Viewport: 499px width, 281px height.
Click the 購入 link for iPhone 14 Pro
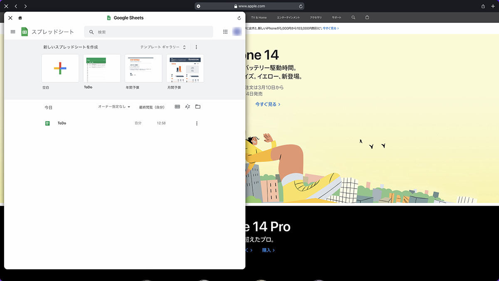click(268, 250)
